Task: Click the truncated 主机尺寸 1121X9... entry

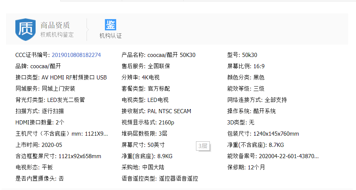Action: tap(62, 134)
